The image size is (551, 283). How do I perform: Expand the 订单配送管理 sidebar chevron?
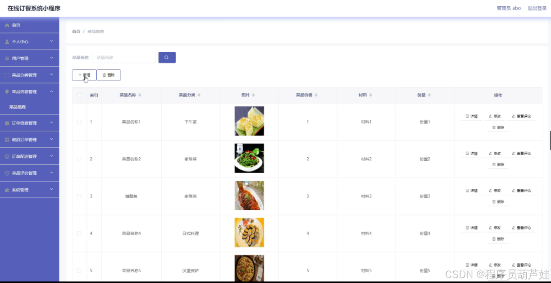pos(51,156)
